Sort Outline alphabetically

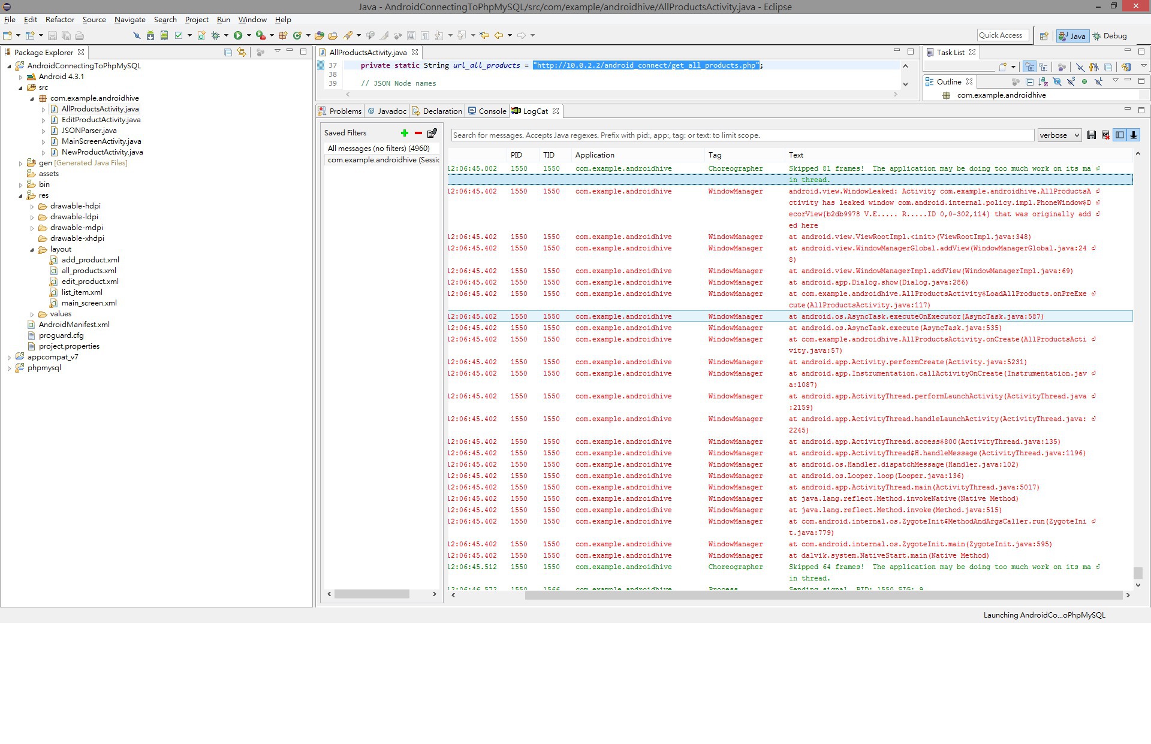pos(1043,82)
